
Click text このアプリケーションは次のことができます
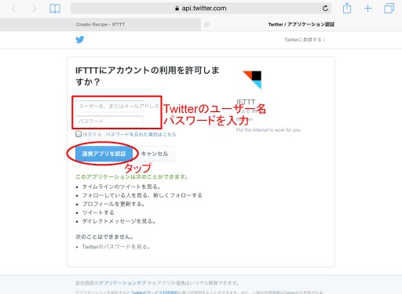pyautogui.click(x=132, y=177)
